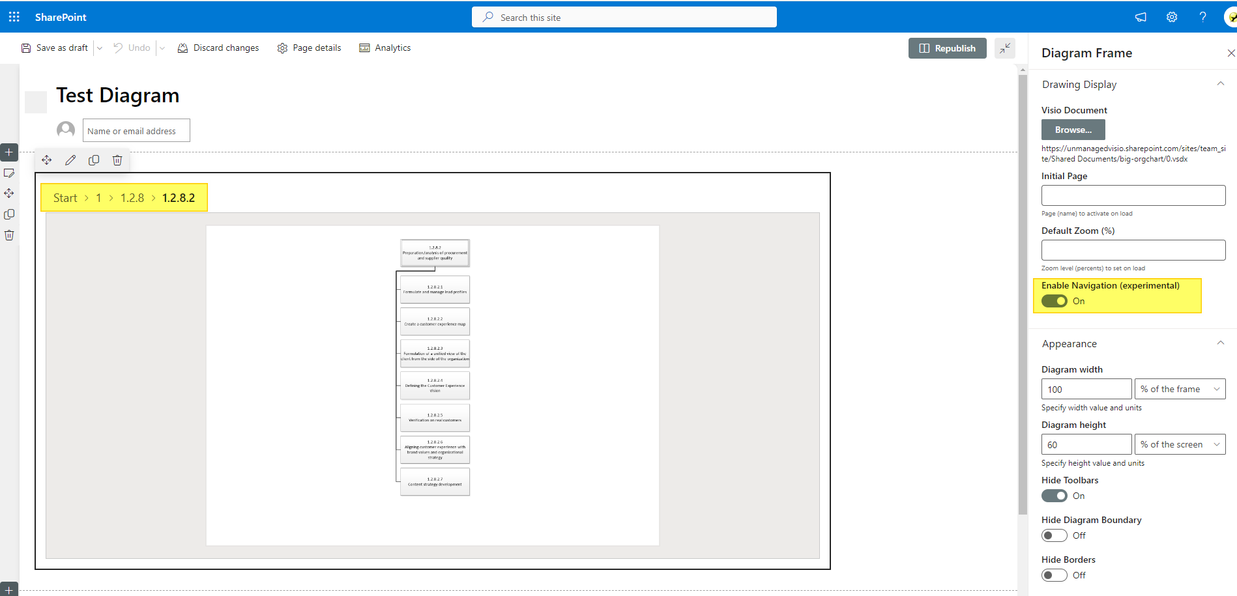Open the Help question mark icon
Image resolution: width=1237 pixels, height=596 pixels.
tap(1203, 17)
